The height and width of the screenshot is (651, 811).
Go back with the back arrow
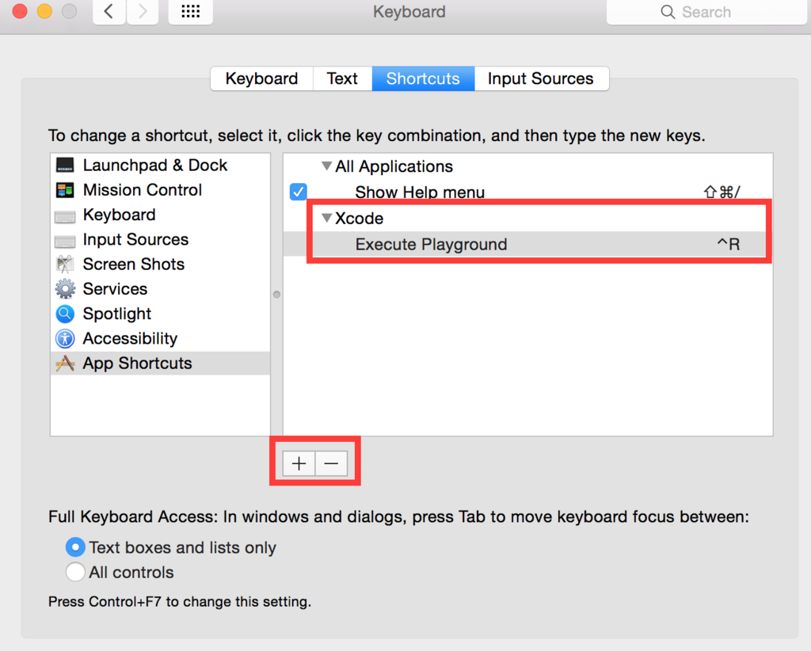tap(109, 11)
